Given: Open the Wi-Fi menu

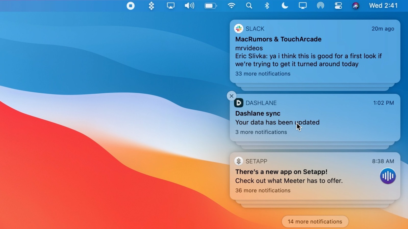Looking at the screenshot, I should click(232, 6).
